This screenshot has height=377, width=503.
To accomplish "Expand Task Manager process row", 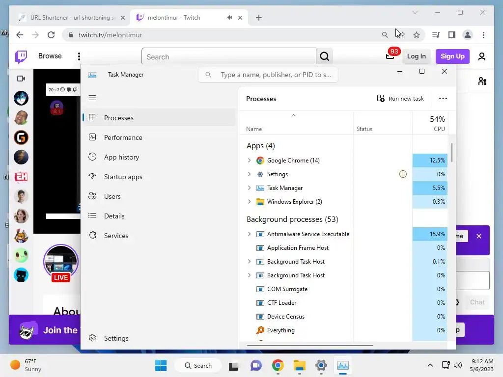I will [x=249, y=188].
